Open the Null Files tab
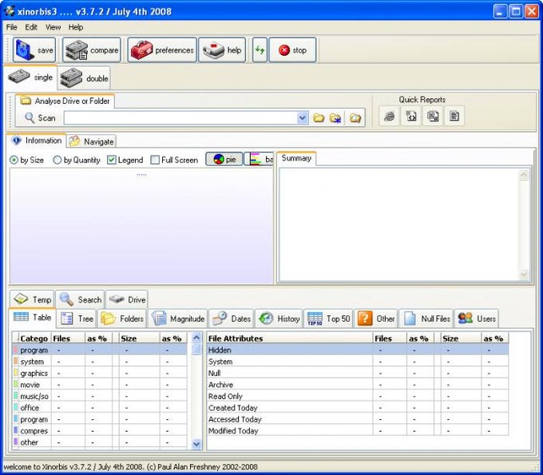This screenshot has height=475, width=543. click(426, 319)
